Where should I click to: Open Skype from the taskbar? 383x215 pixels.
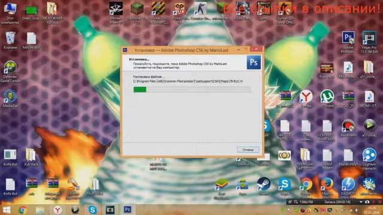pyautogui.click(x=93, y=210)
